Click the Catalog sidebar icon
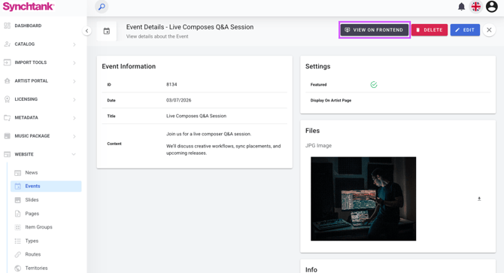The height and width of the screenshot is (273, 504). point(7,44)
